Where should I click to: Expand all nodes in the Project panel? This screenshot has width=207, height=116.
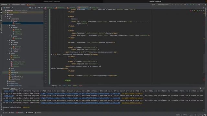[x=33, y=8]
